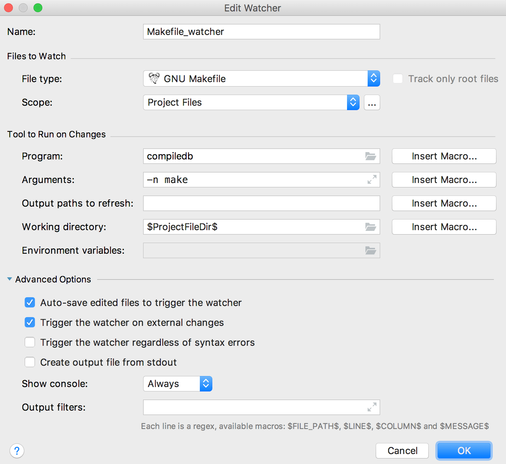Disable Trigger the watcher on external changes
Screen dimensions: 506x464
(30, 323)
